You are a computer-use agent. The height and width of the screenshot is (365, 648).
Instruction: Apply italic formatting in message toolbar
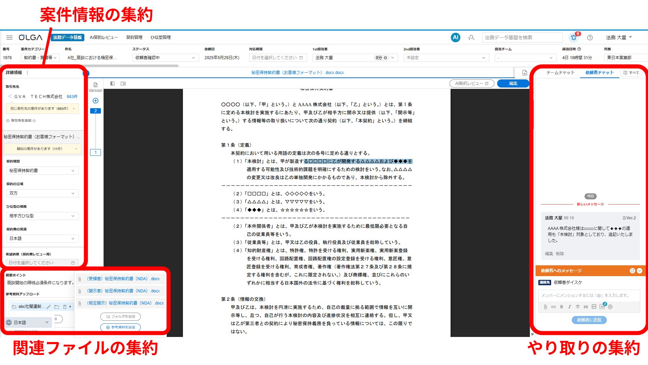pyautogui.click(x=569, y=307)
